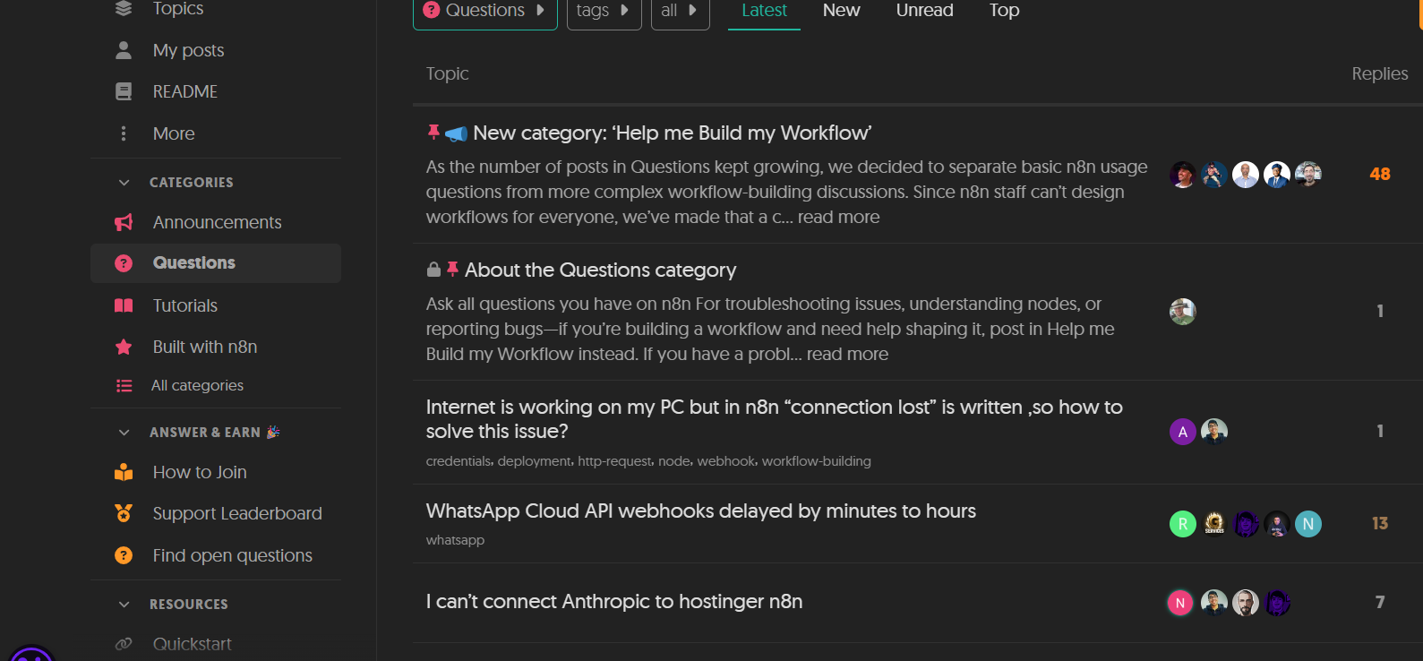Open the 'connection lost' Internet topic

click(x=774, y=419)
